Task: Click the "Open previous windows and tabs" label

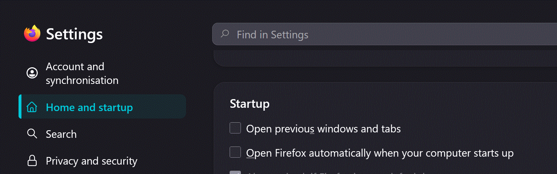Action: (323, 128)
